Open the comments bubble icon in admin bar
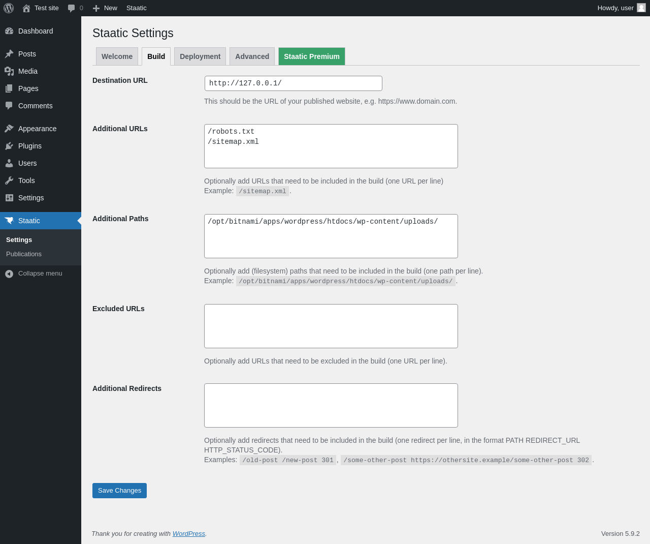Image resolution: width=650 pixels, height=544 pixels. click(x=71, y=8)
